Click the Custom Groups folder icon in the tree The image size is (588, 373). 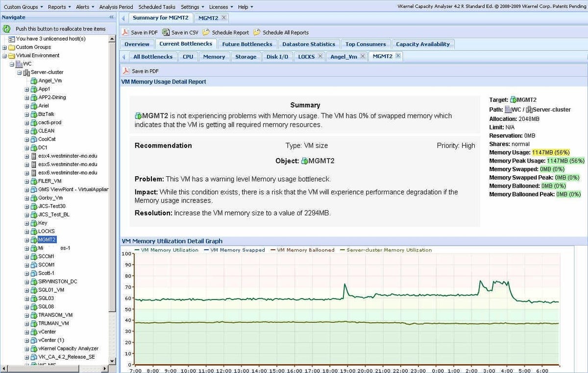pyautogui.click(x=12, y=47)
